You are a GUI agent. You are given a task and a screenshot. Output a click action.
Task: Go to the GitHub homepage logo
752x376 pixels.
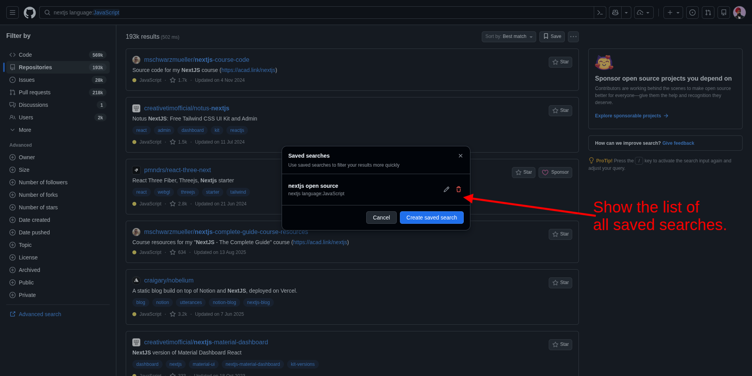(x=30, y=13)
